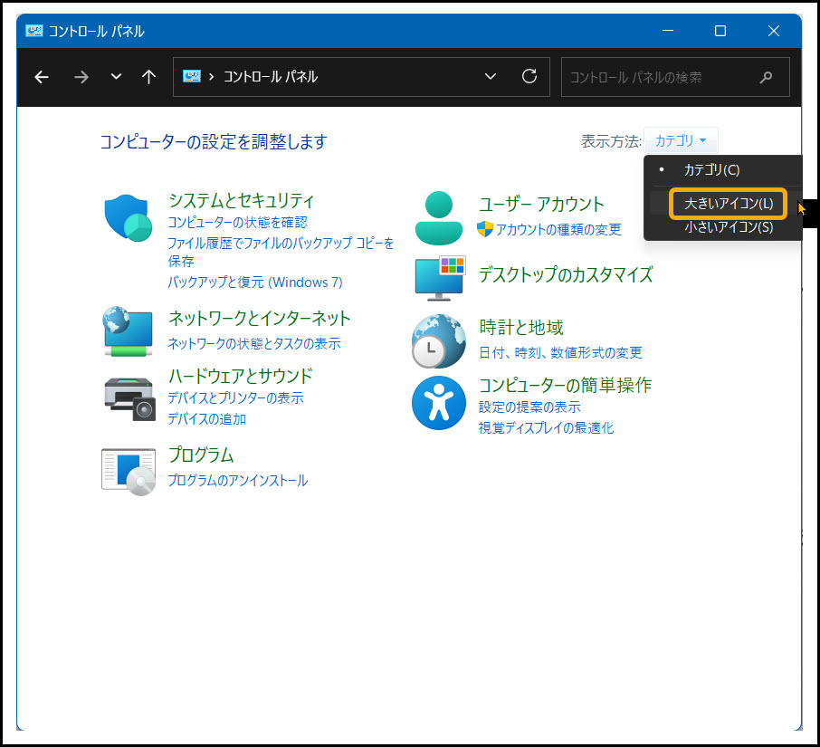The image size is (820, 747).
Task: Open デスクトップのカスタマイズ category link
Action: point(566,275)
